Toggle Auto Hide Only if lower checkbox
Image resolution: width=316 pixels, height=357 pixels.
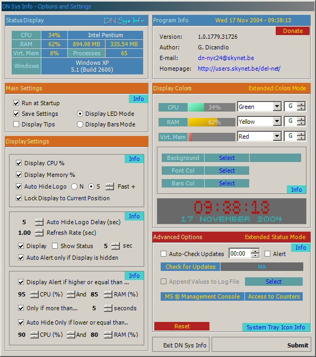21,322
